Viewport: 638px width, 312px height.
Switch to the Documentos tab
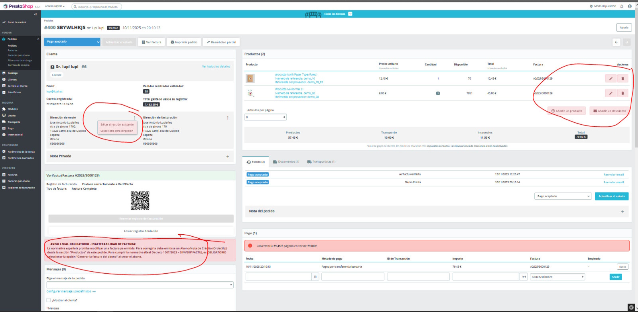pos(286,162)
